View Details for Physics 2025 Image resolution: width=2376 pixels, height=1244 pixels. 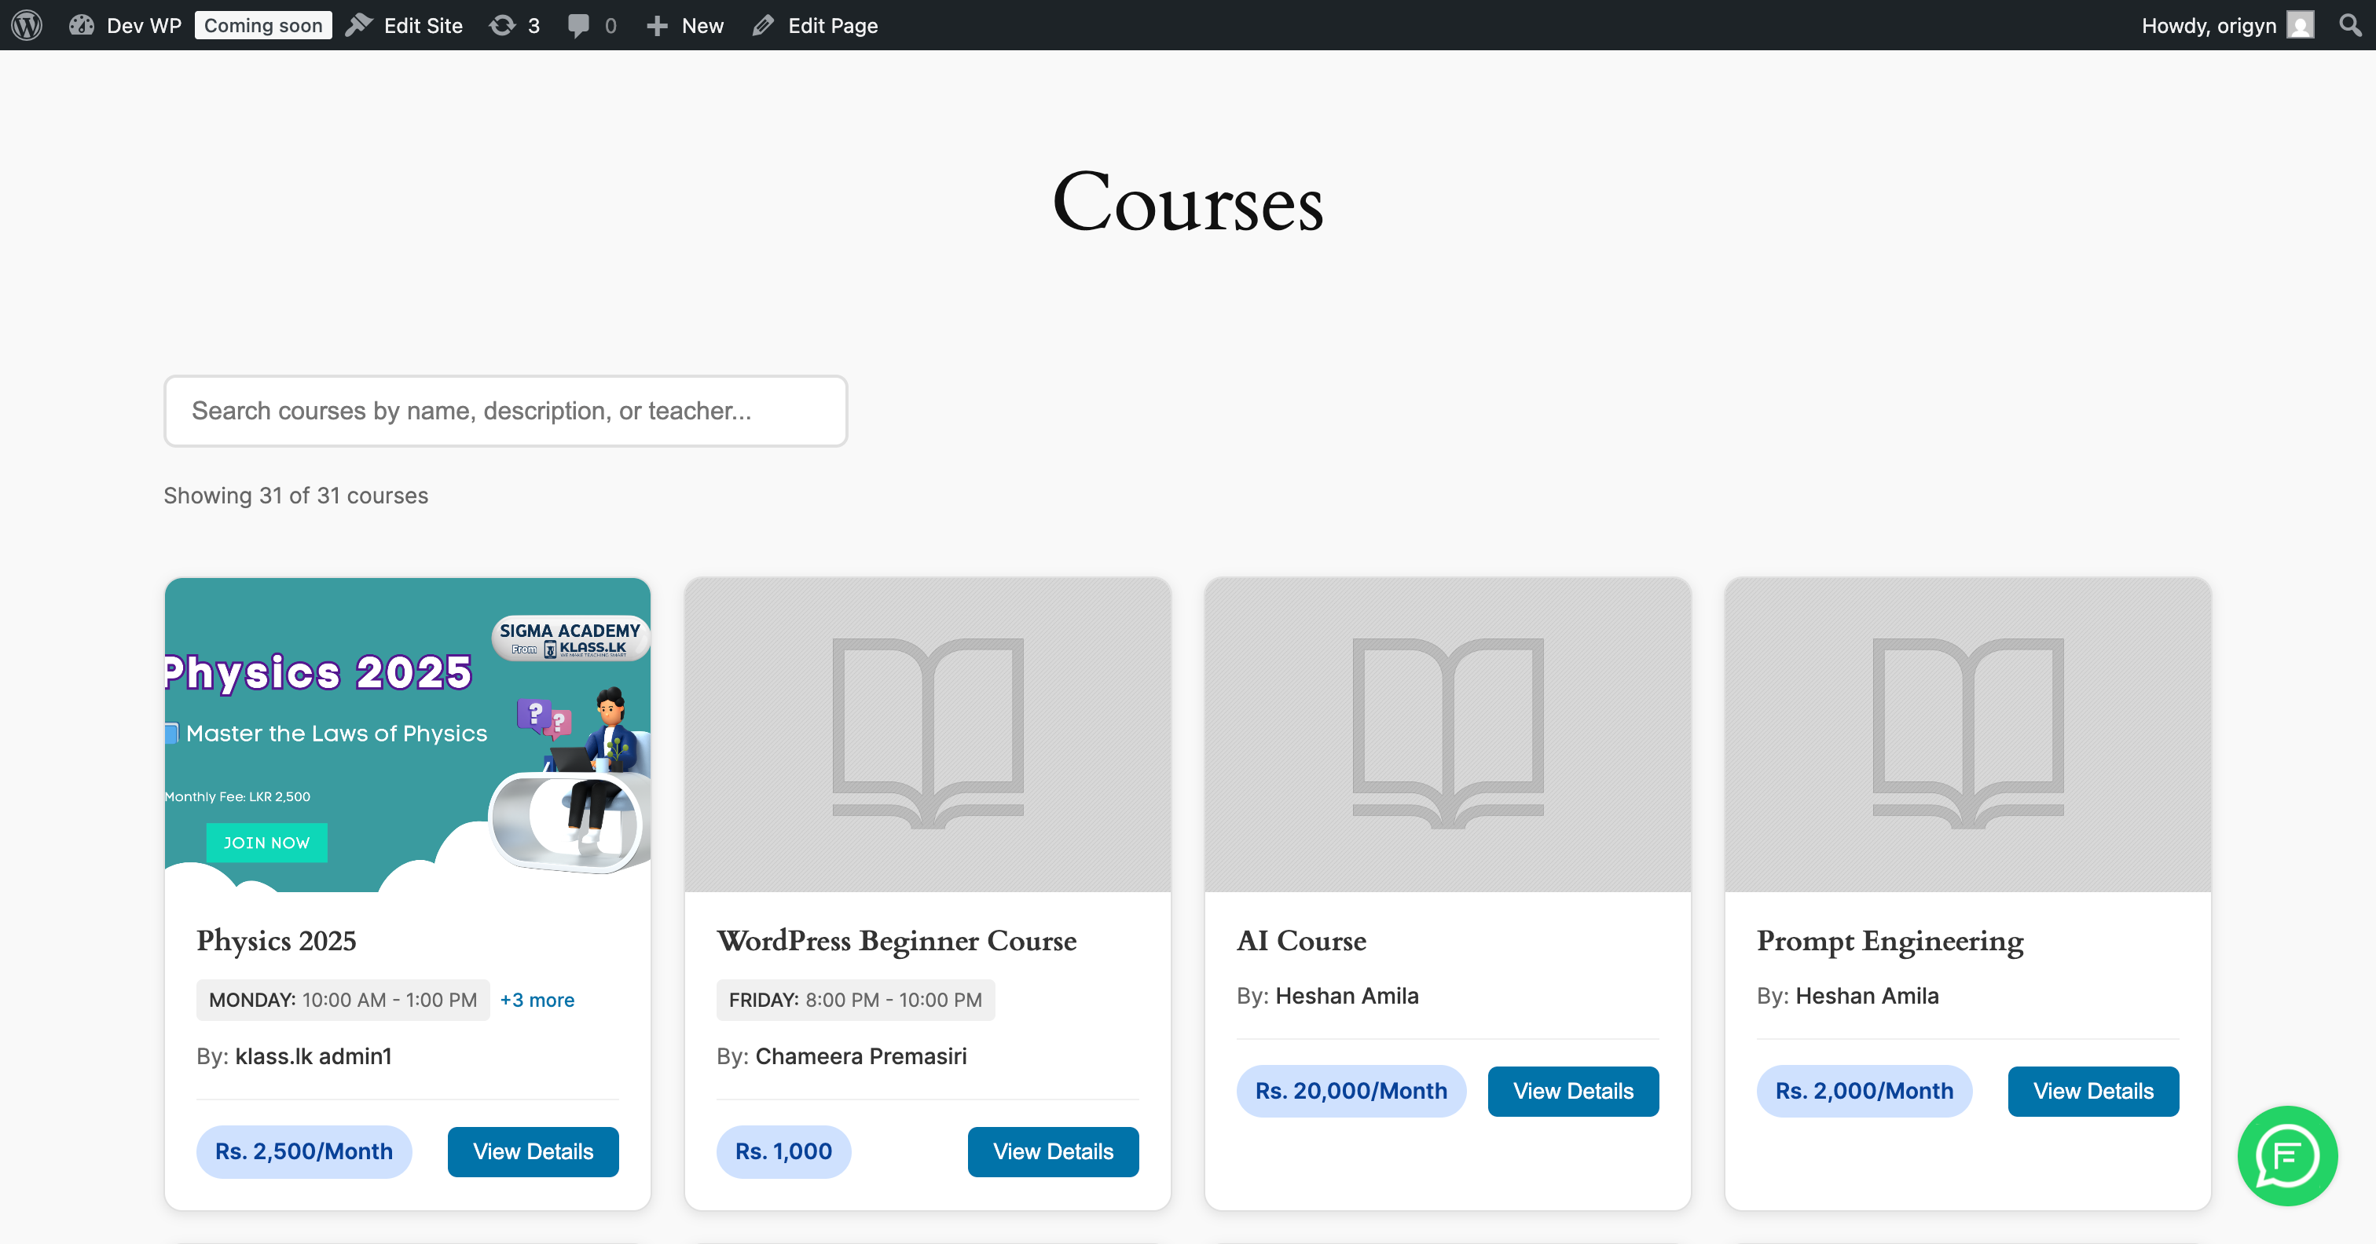(532, 1151)
